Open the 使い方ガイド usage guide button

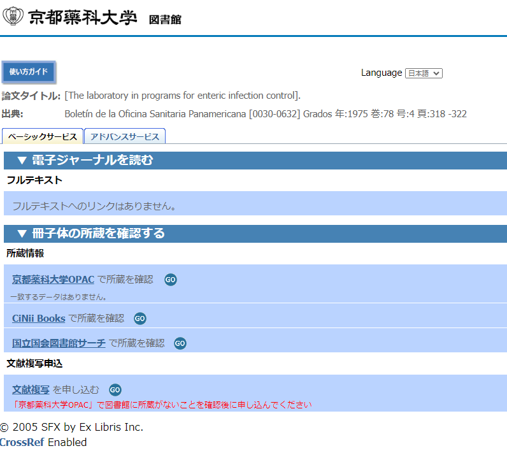click(29, 72)
